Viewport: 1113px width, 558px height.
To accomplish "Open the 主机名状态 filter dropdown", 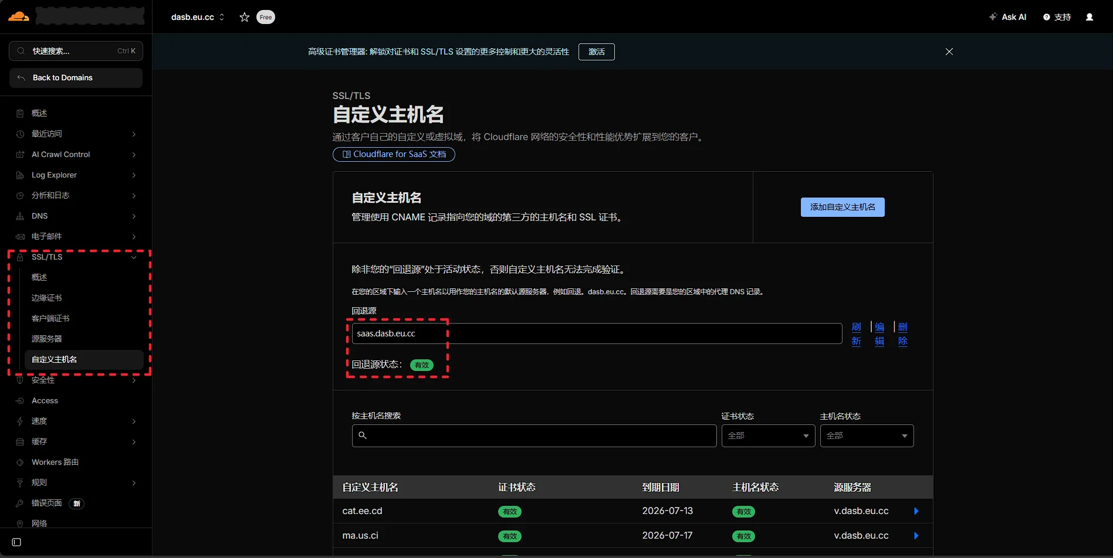I will (x=867, y=435).
